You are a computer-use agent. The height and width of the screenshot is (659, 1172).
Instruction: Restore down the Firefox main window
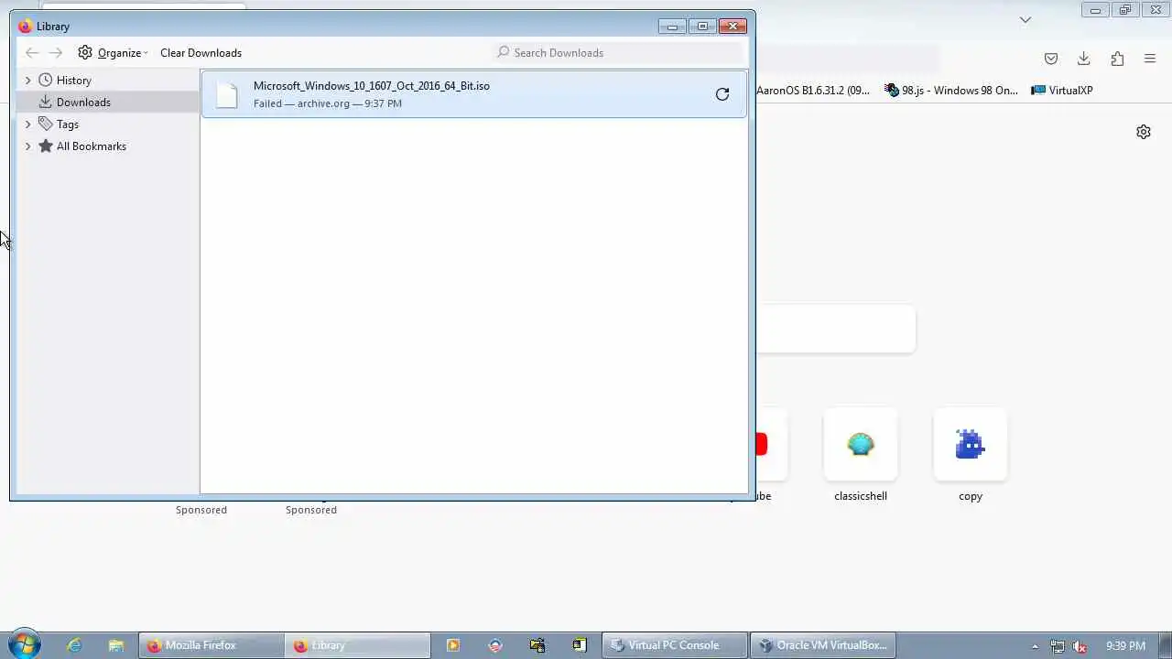1125,10
